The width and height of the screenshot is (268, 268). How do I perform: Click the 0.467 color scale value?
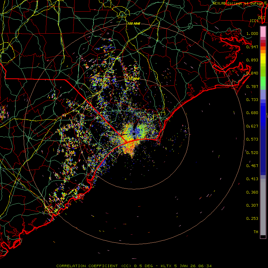tap(252, 166)
